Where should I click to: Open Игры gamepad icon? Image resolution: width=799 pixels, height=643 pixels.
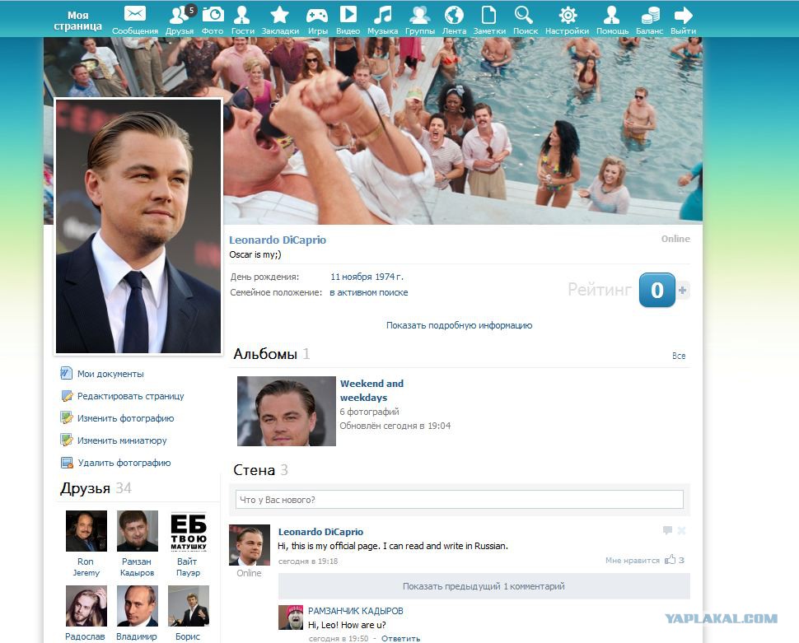pyautogui.click(x=317, y=16)
